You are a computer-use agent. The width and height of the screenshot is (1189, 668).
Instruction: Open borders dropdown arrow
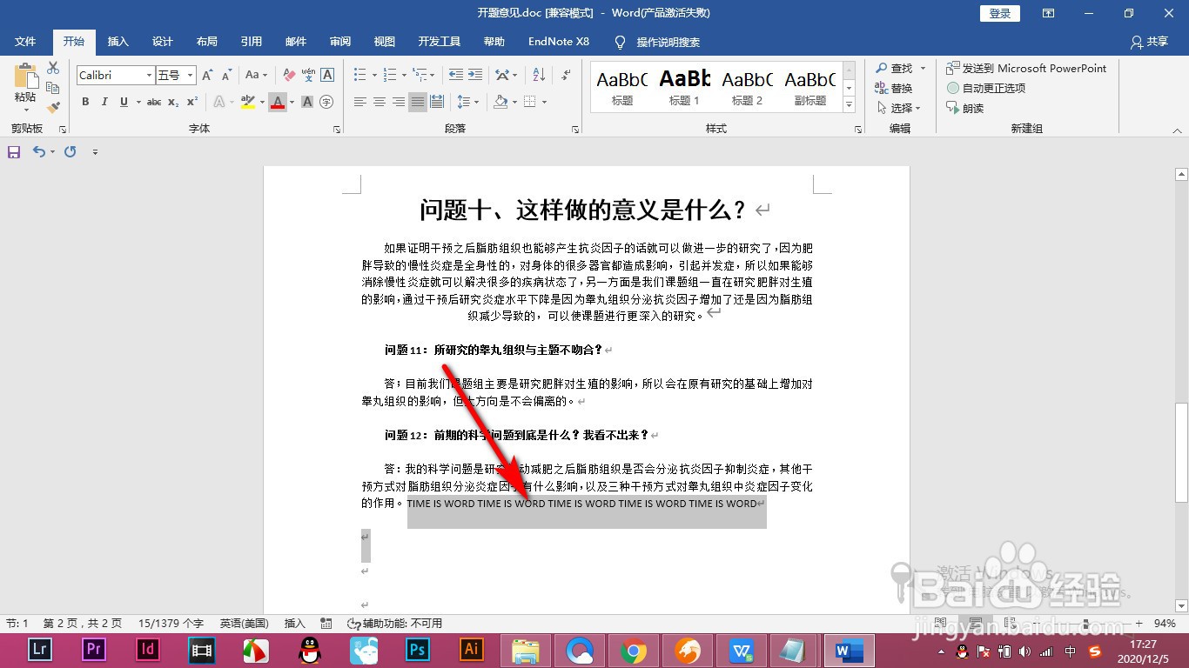pyautogui.click(x=544, y=102)
